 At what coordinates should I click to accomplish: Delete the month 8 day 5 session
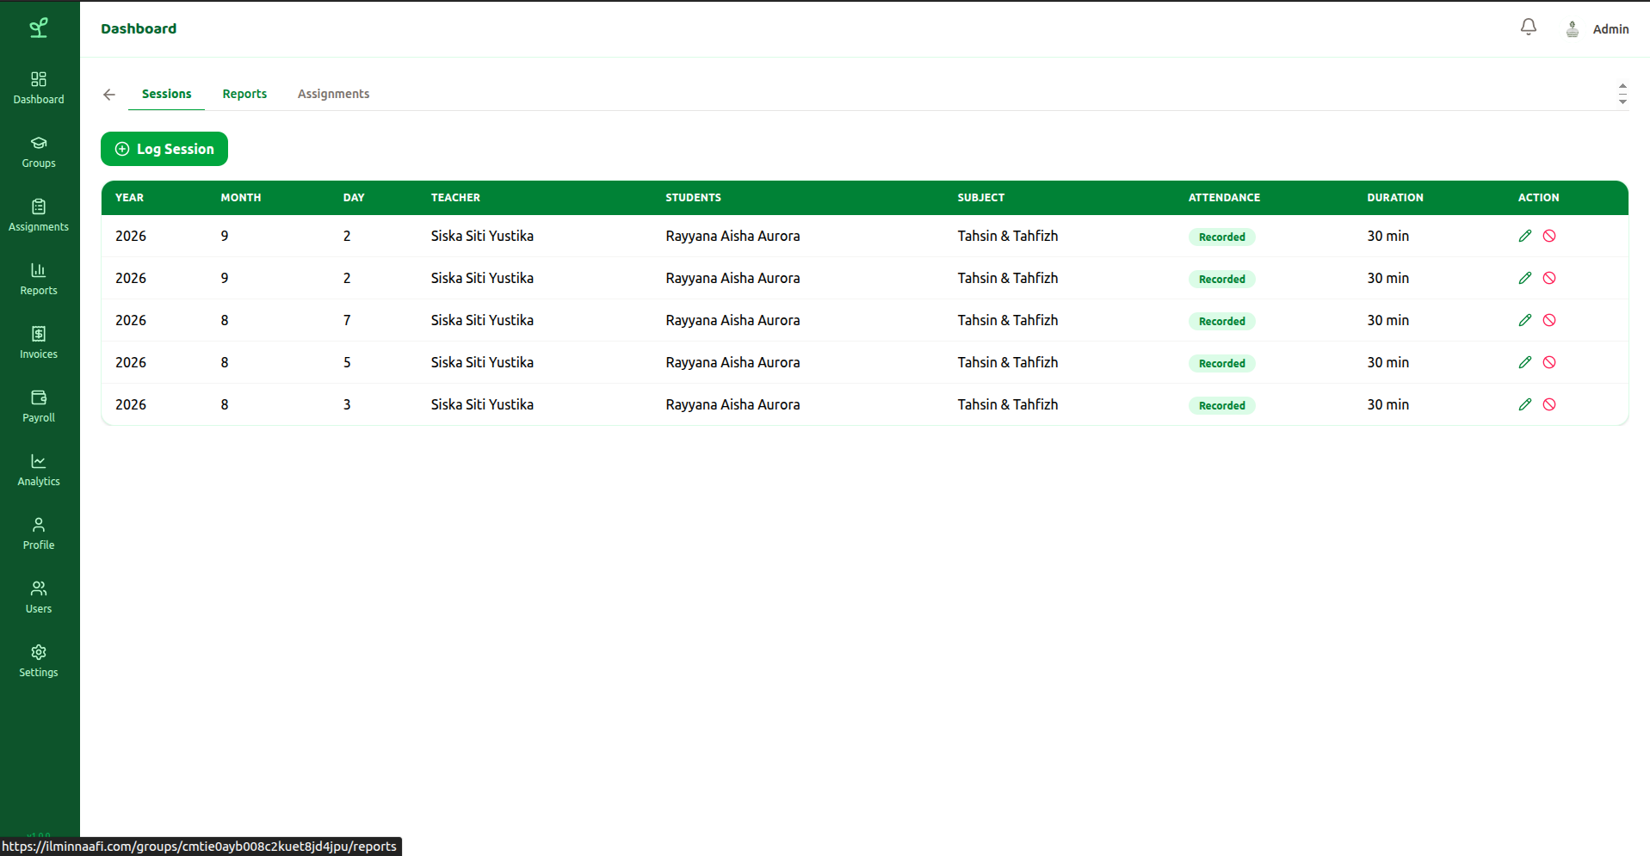click(x=1549, y=362)
